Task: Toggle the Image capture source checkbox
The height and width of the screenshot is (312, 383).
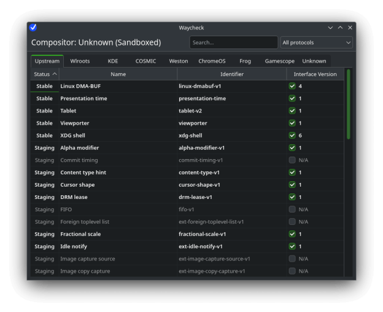Action: click(292, 259)
